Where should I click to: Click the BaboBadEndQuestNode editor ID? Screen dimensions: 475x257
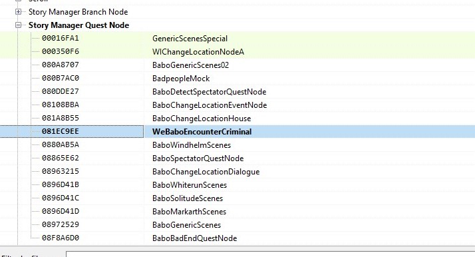[194, 238]
